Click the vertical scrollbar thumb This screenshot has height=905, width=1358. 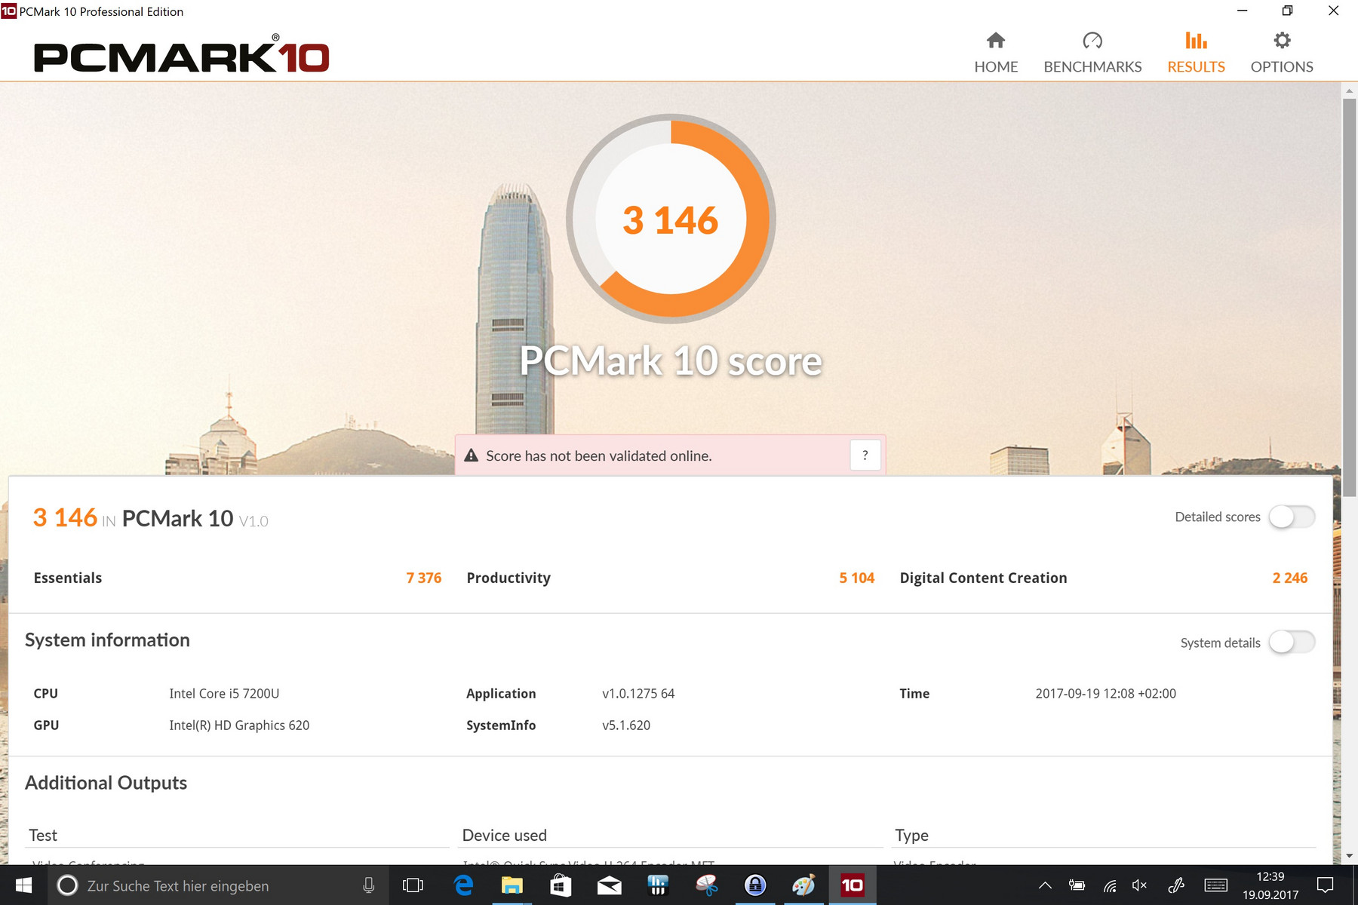click(x=1349, y=297)
